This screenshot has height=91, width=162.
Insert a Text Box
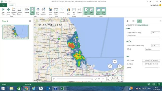coord(74,11)
